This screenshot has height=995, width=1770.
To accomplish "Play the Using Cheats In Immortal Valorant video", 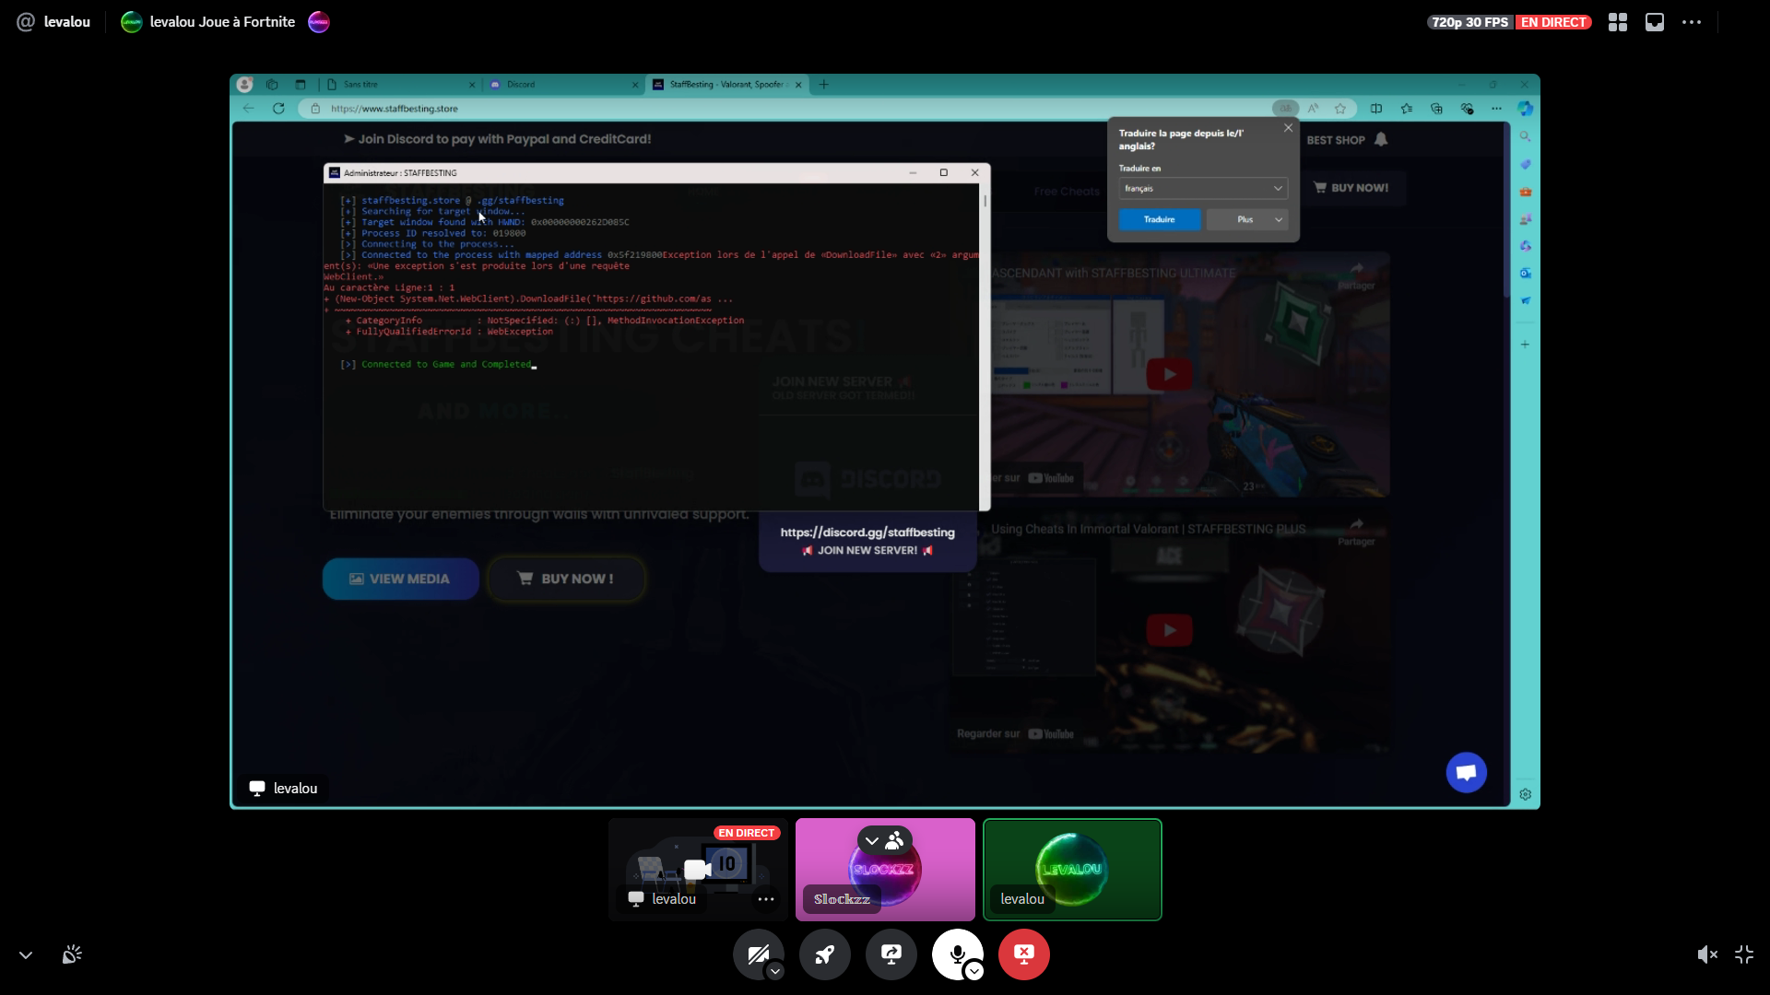I will point(1169,630).
